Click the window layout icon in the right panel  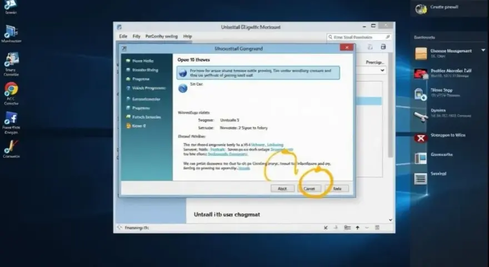pyautogui.click(x=421, y=159)
